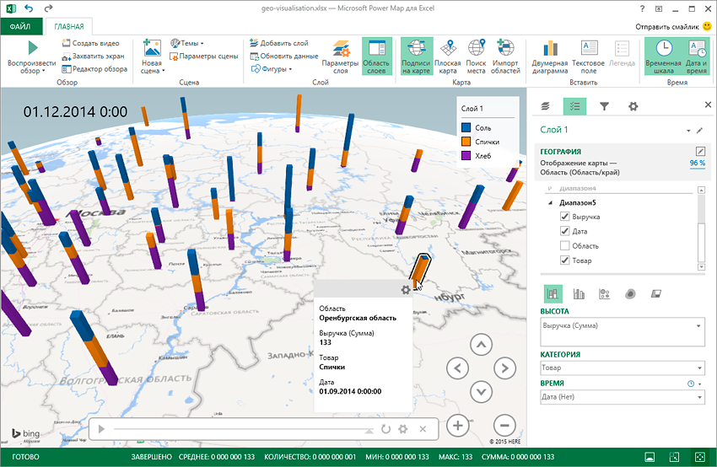Open the layer settings gear tab

tap(633, 106)
